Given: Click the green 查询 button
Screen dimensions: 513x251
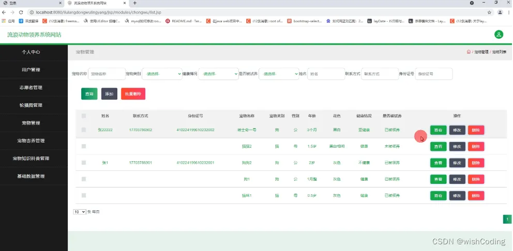Looking at the screenshot, I should (89, 94).
